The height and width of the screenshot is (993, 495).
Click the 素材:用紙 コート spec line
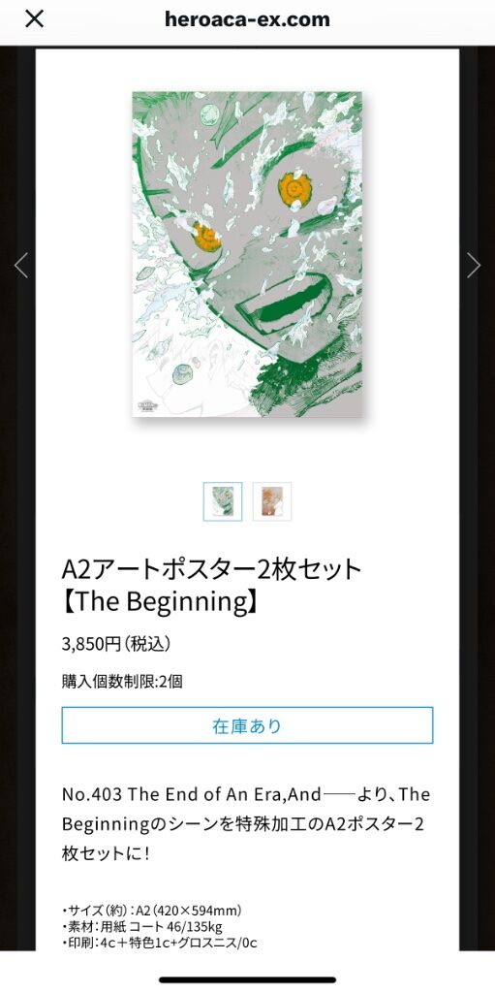click(142, 927)
